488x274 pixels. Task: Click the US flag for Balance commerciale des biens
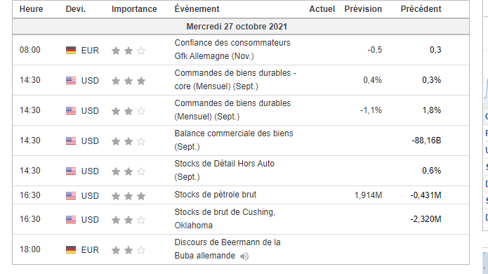[x=71, y=141]
